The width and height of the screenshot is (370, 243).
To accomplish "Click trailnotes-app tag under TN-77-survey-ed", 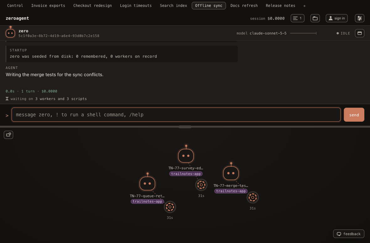I will point(186,174).
